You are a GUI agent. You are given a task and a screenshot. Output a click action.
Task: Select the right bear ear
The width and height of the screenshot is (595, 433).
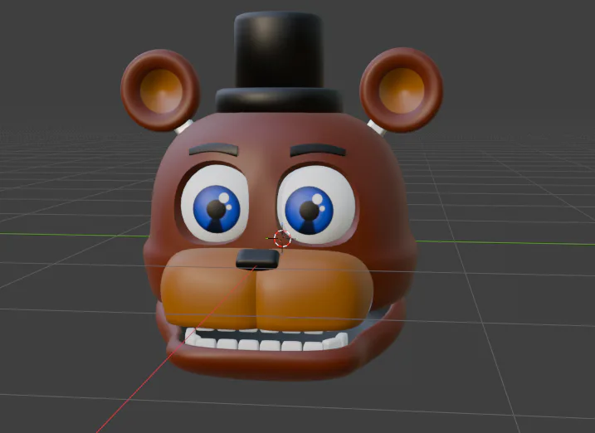point(401,90)
